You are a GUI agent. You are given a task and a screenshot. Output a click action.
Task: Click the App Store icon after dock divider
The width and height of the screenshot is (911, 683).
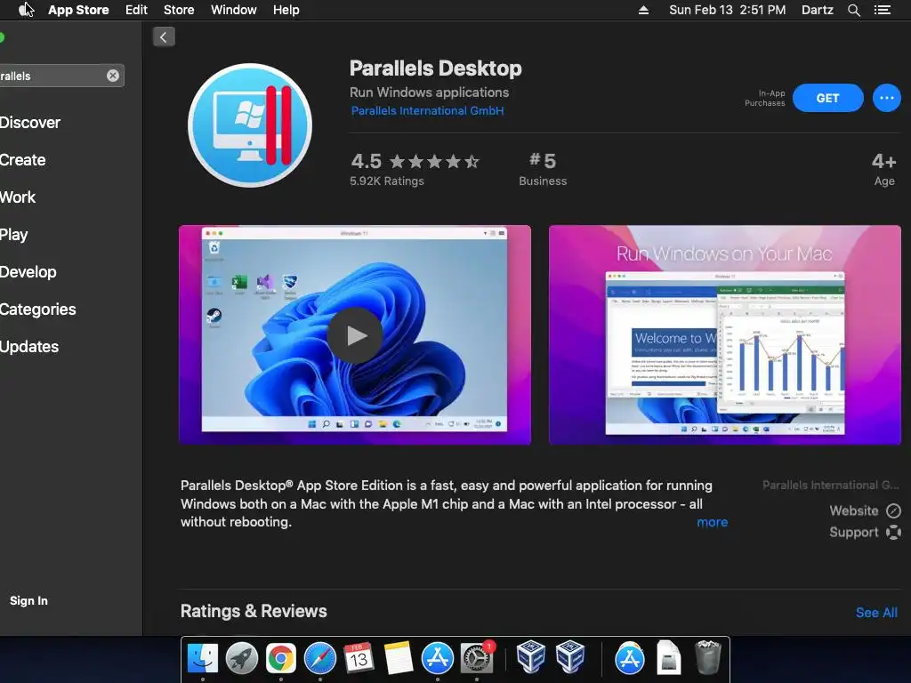pos(629,658)
